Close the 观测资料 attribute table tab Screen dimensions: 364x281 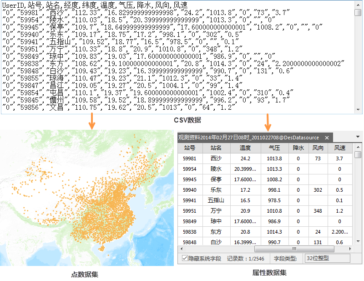[327, 138]
